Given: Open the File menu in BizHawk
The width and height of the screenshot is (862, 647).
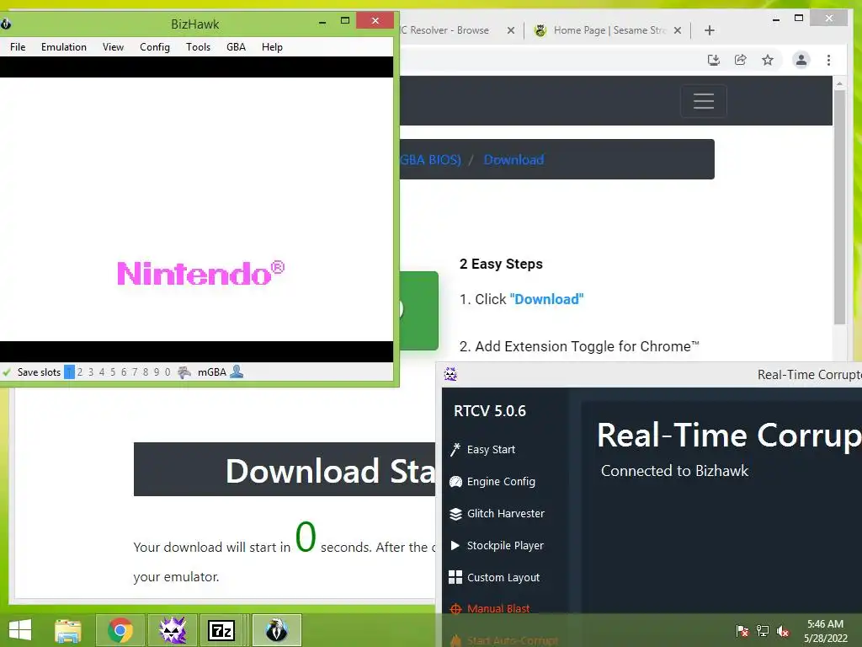Looking at the screenshot, I should tap(18, 47).
